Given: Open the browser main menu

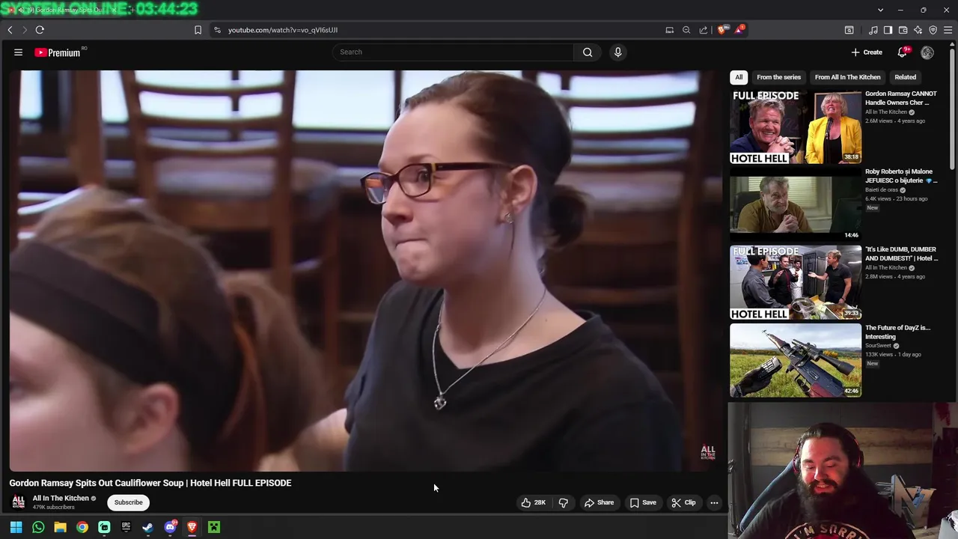Looking at the screenshot, I should pyautogui.click(x=948, y=30).
